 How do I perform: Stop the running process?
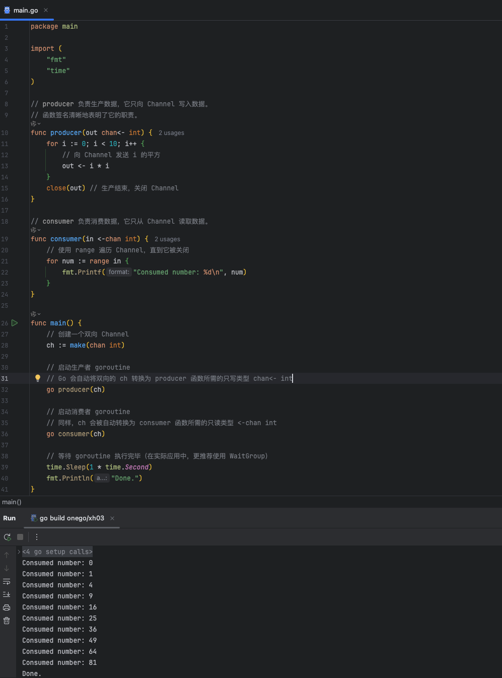coord(20,537)
